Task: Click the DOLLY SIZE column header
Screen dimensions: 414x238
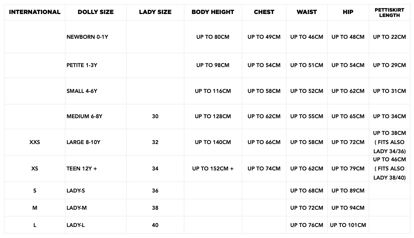Action: pyautogui.click(x=95, y=12)
